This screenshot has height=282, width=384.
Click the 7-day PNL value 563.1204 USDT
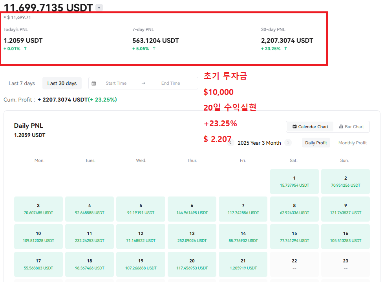155,41
